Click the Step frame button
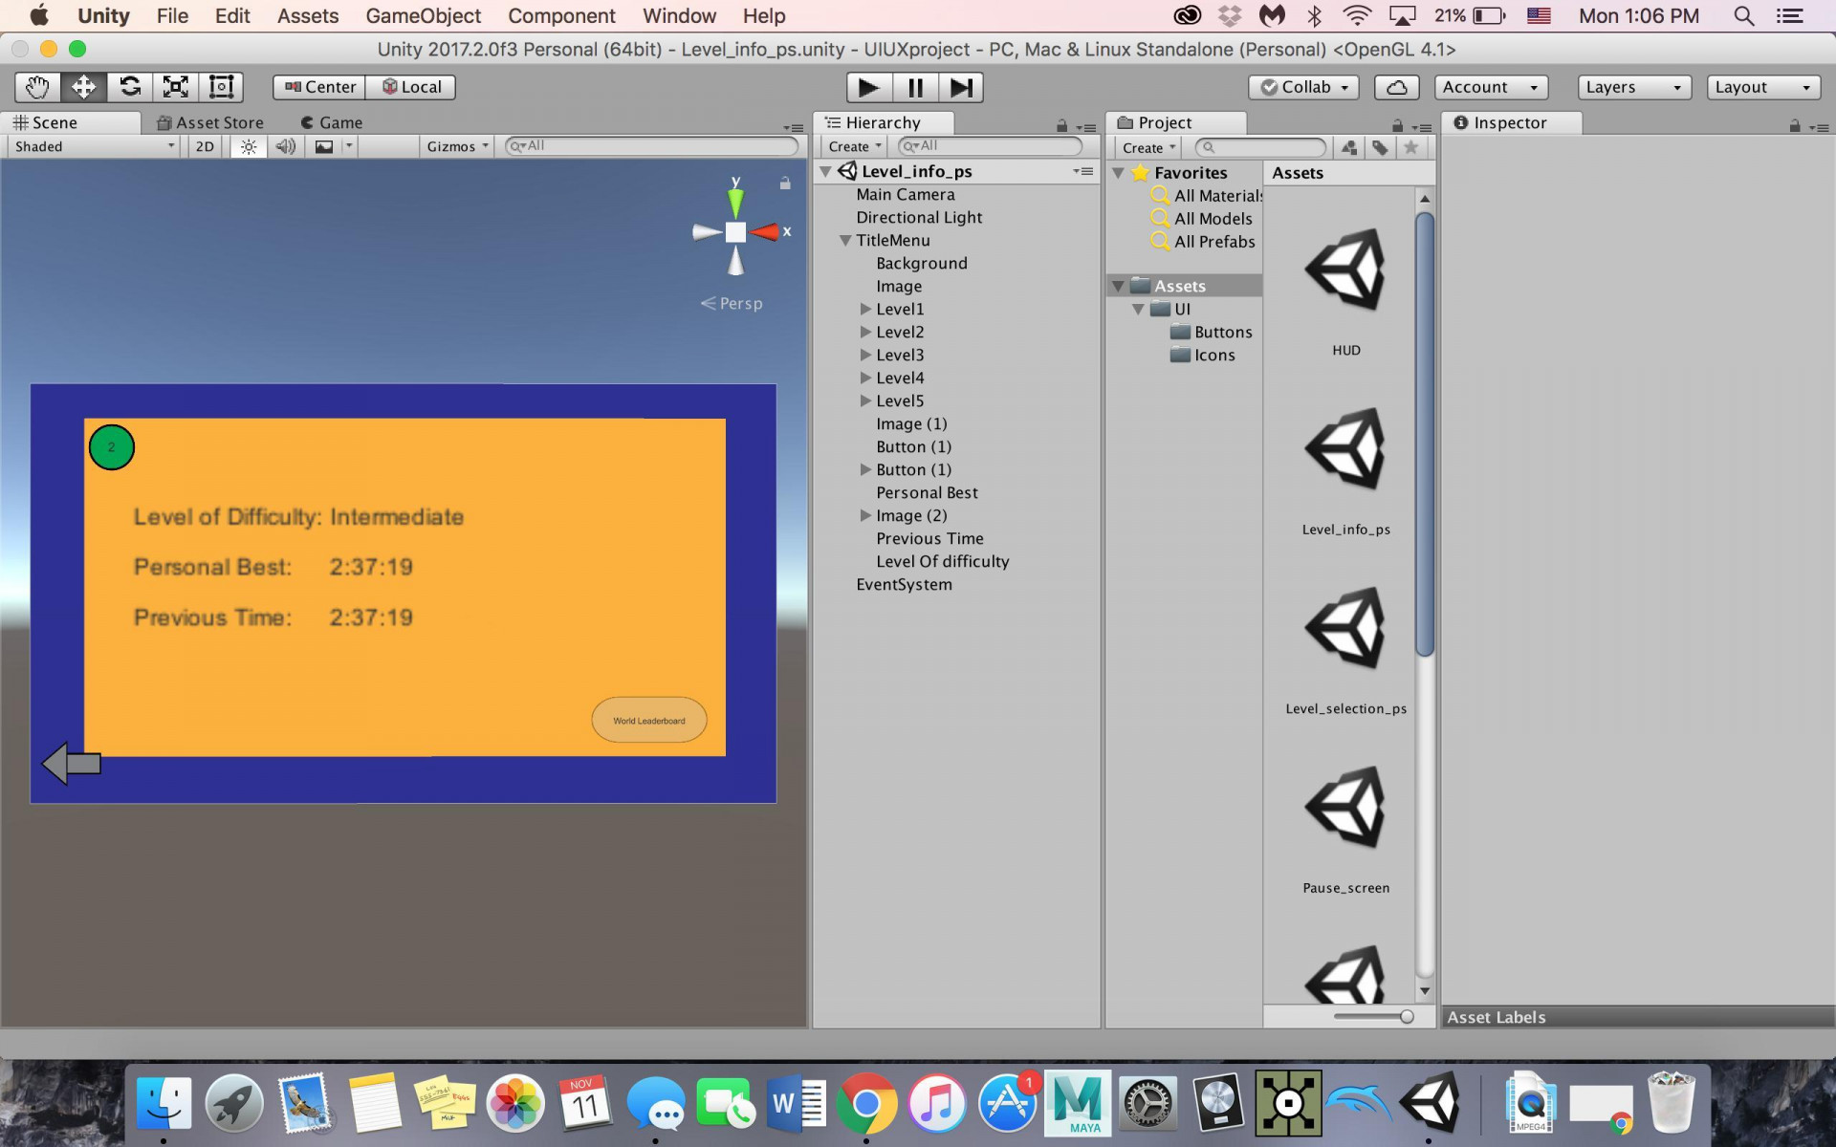This screenshot has height=1147, width=1836. (x=961, y=88)
